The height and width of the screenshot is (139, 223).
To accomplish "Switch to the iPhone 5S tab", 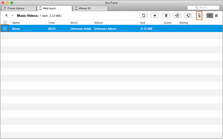I will pyautogui.click(x=90, y=8).
